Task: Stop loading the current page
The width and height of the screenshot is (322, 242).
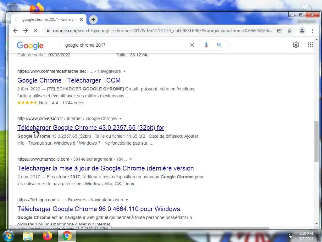Action: point(36,31)
